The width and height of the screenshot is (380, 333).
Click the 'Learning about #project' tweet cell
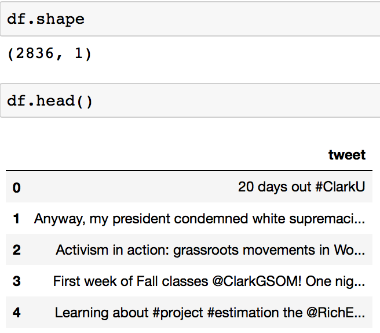click(210, 313)
